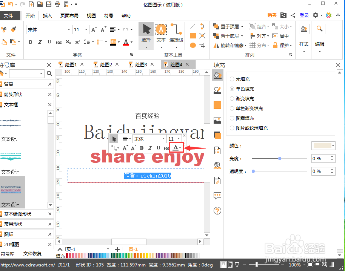Click the Save icon in quick access toolbar
This screenshot has width=345, height=271.
tap(49, 4)
